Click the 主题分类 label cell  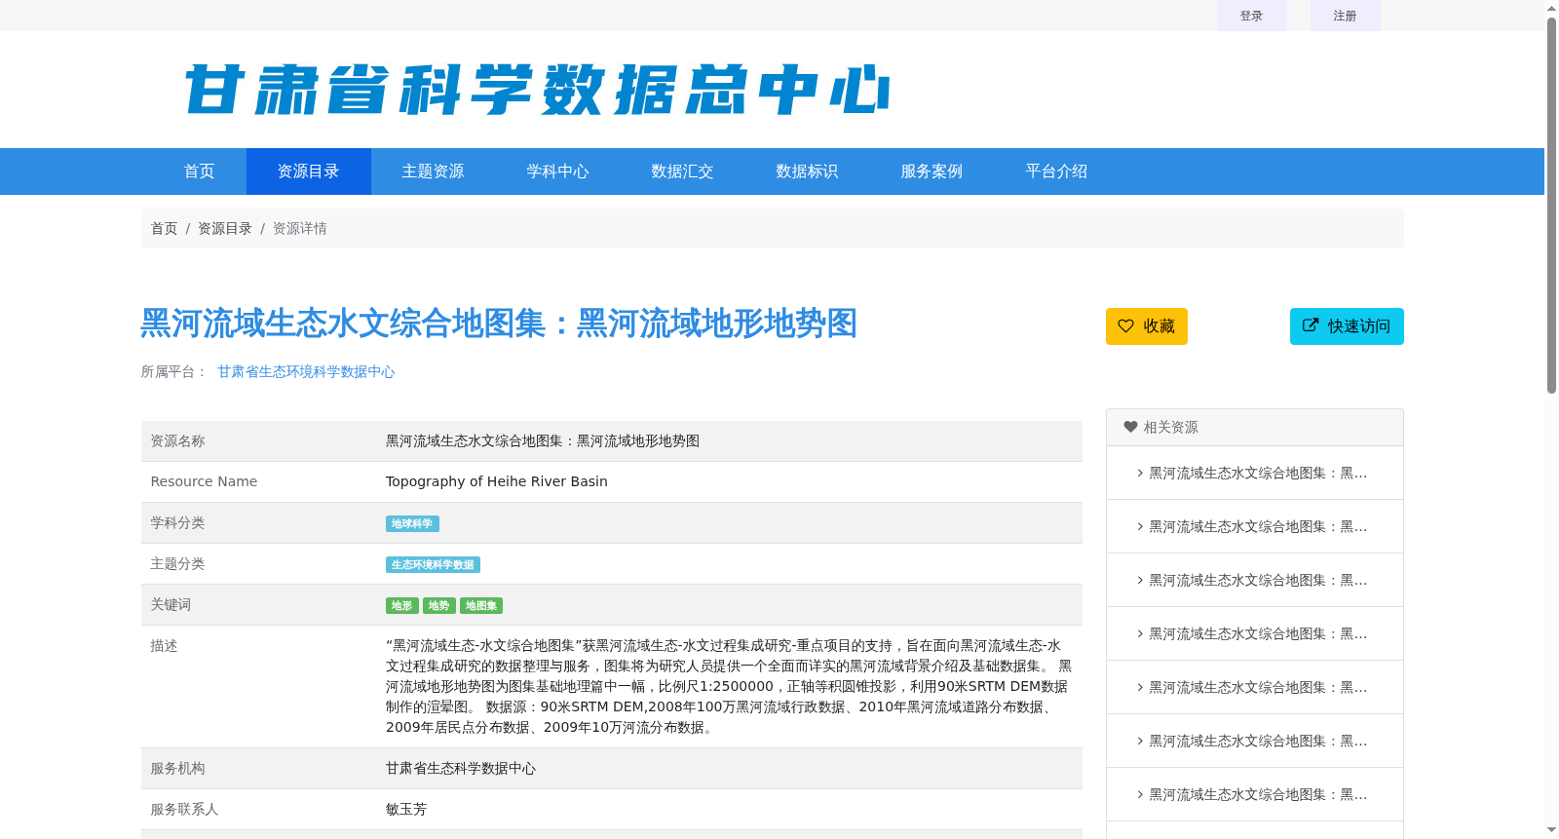coord(259,564)
